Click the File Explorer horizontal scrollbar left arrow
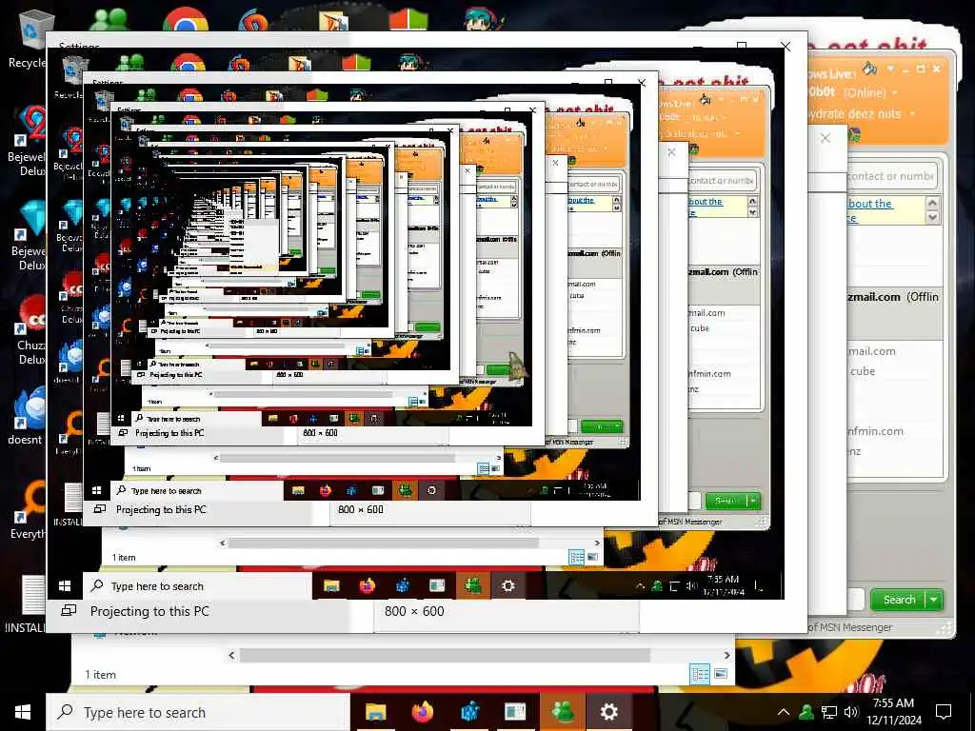This screenshot has width=975, height=731. 232,655
